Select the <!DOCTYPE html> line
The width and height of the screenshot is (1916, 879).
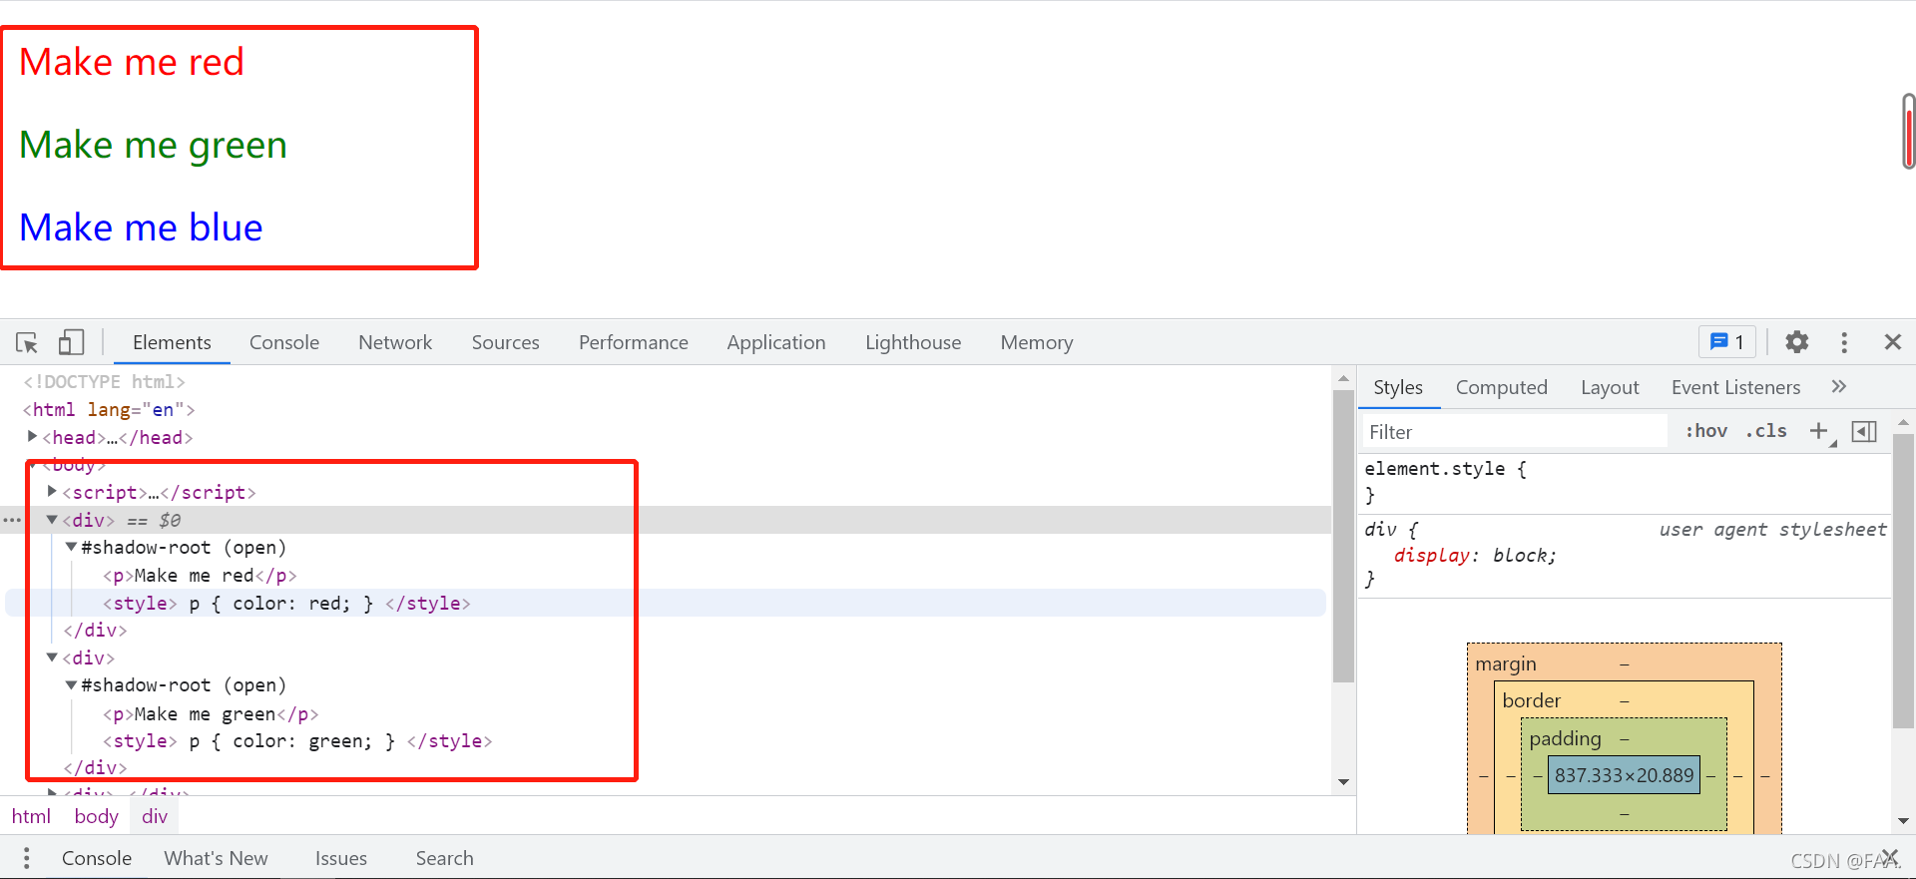104,381
